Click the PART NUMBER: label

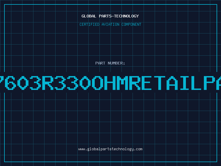(110, 63)
